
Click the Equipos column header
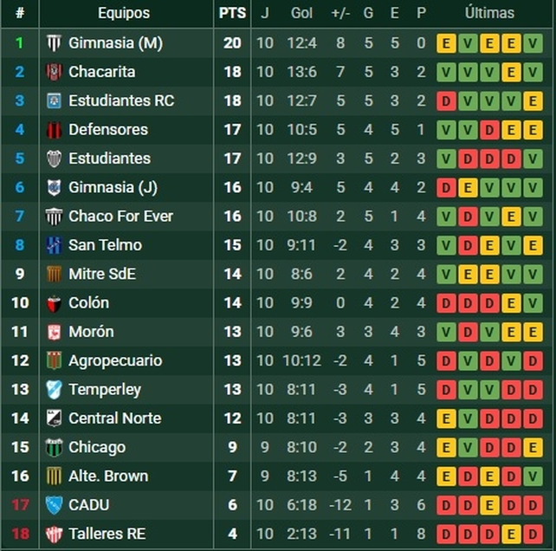(x=124, y=13)
